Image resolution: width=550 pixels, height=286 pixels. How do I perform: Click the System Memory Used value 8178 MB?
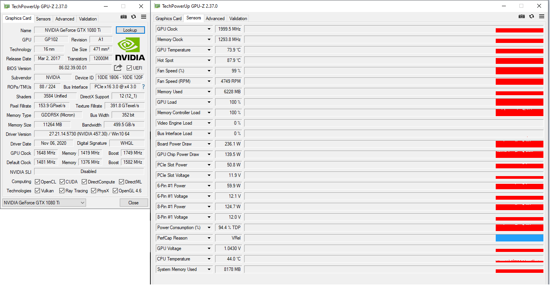click(x=229, y=269)
